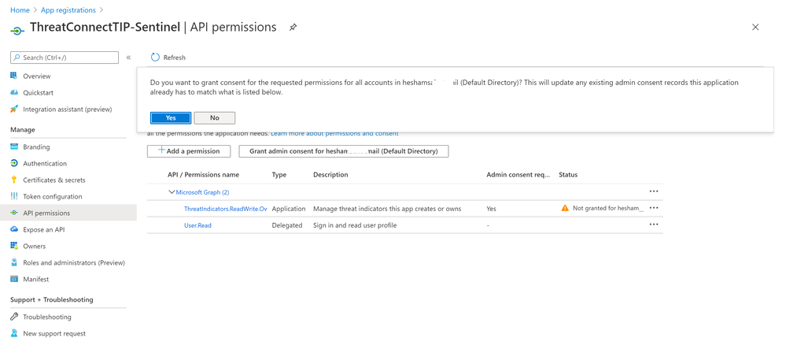Click App registrations breadcrumb link
This screenshot has width=786, height=360.
click(68, 10)
